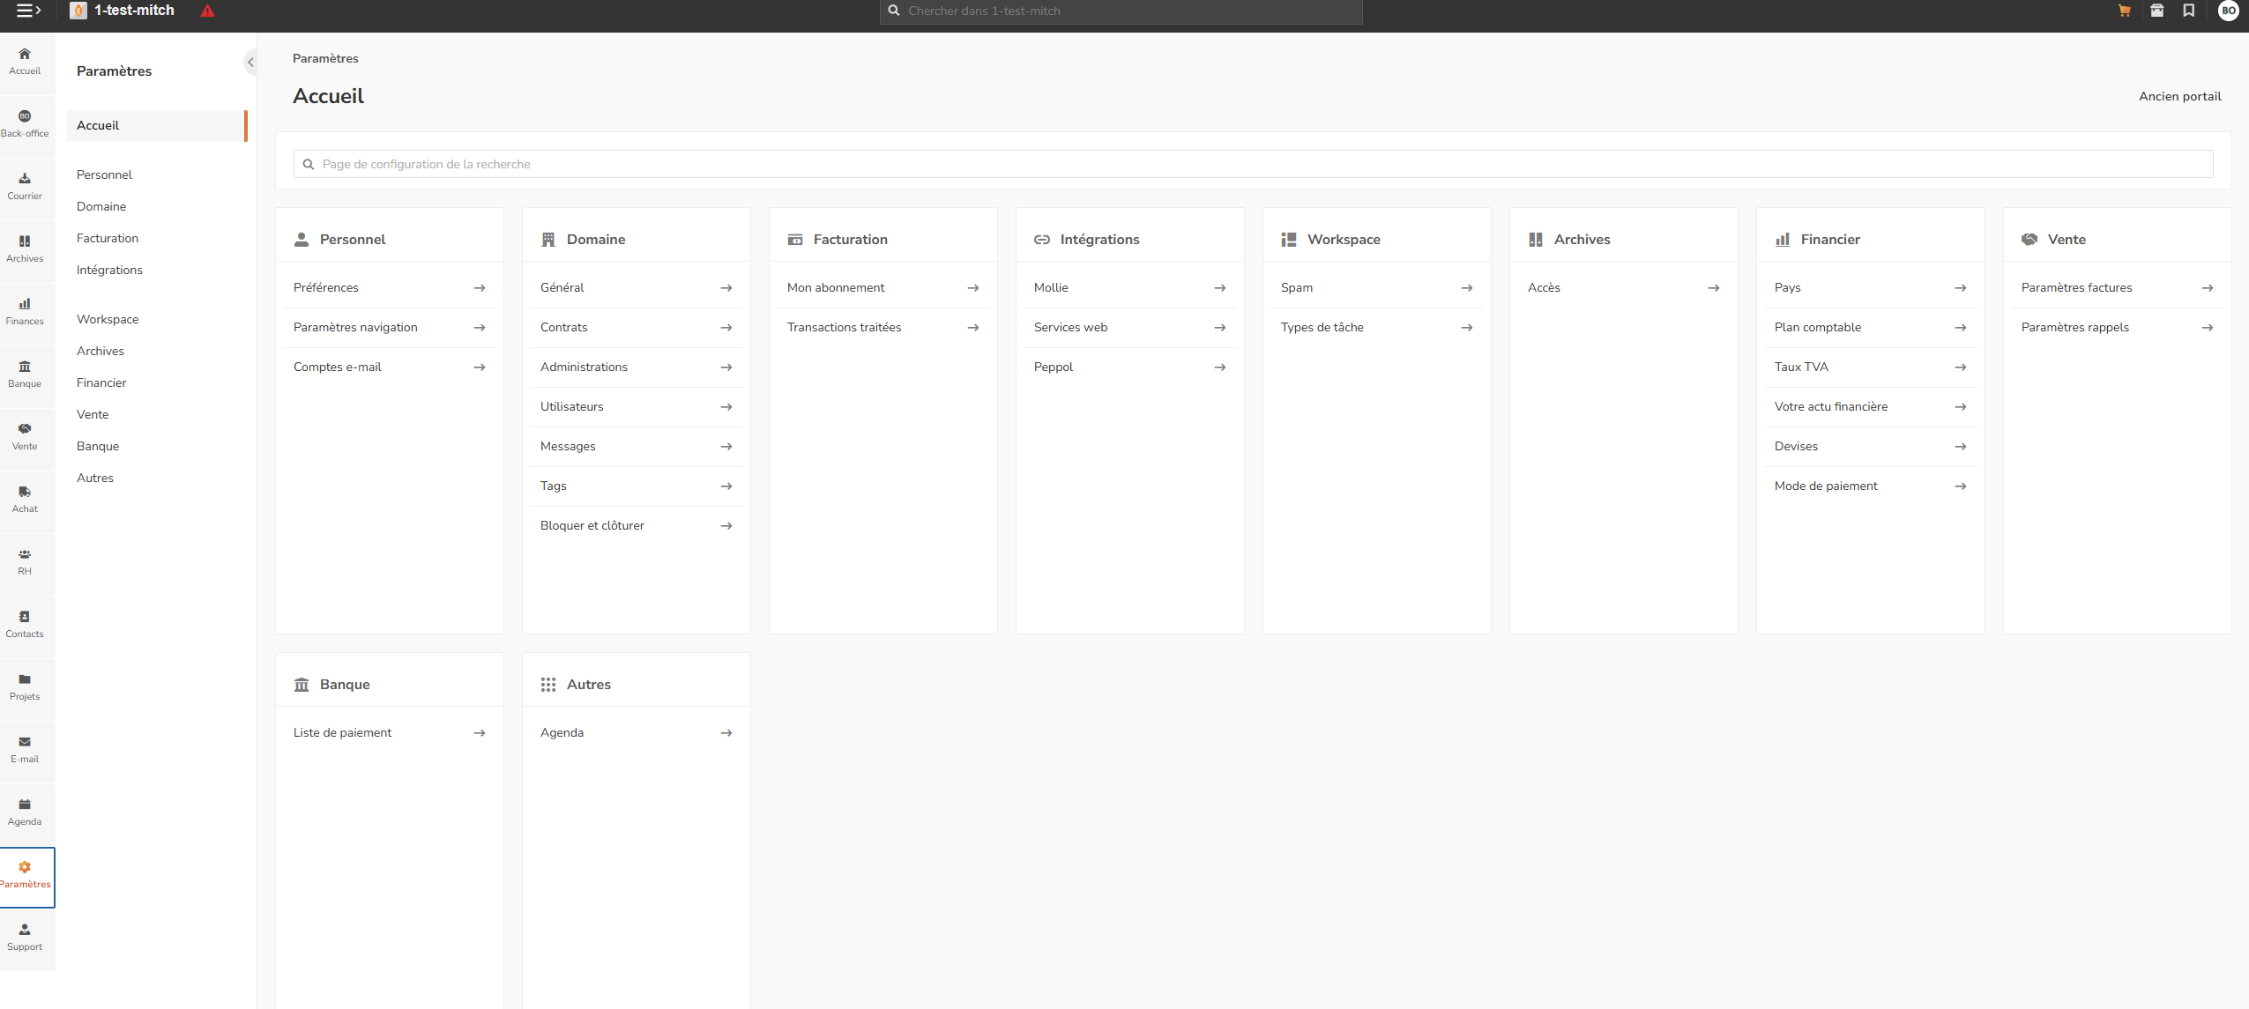Click the Ancien portail link
The height and width of the screenshot is (1009, 2249).
tap(2179, 96)
